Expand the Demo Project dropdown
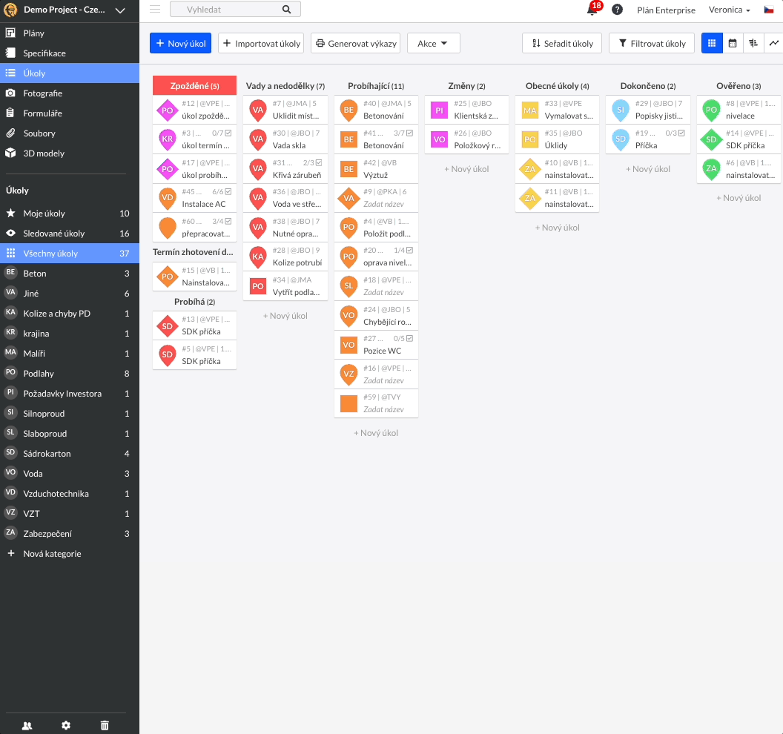 120,10
